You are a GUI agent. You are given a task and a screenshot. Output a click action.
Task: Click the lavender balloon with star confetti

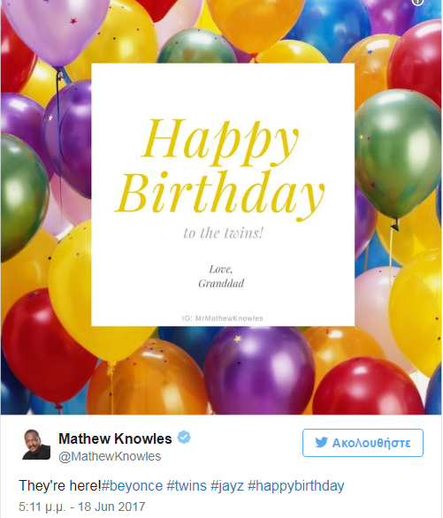point(55,28)
